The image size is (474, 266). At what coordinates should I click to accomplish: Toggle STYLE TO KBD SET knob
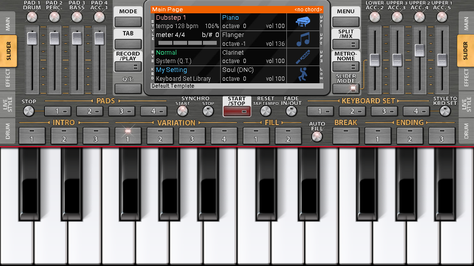[445, 111]
